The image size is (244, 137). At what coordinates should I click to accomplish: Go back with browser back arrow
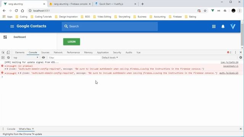(x=4, y=11)
